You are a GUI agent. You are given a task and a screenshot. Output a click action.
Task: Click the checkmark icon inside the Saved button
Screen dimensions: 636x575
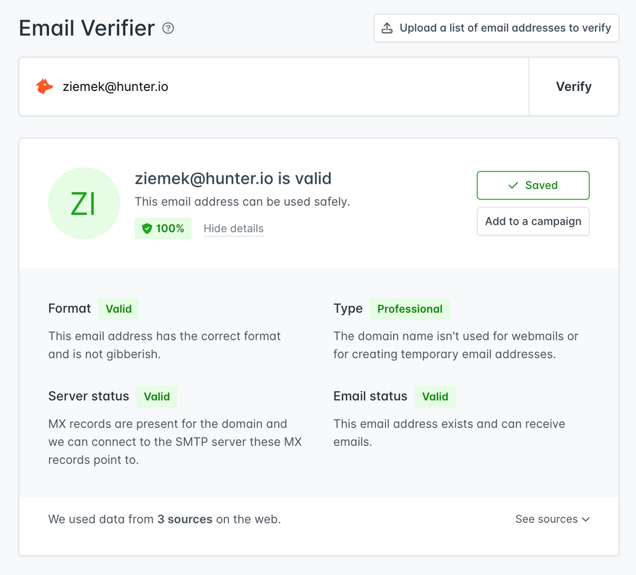[x=513, y=185]
